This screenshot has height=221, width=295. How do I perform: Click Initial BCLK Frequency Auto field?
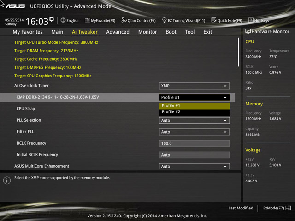click(x=194, y=155)
